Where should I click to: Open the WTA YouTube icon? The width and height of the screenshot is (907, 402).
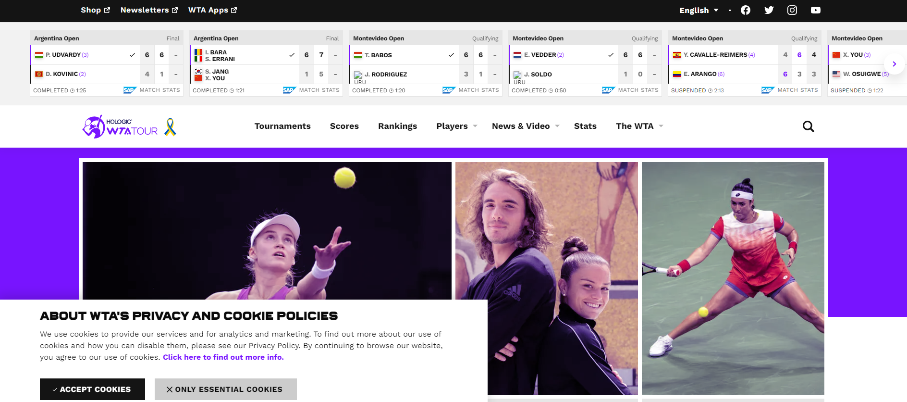816,10
